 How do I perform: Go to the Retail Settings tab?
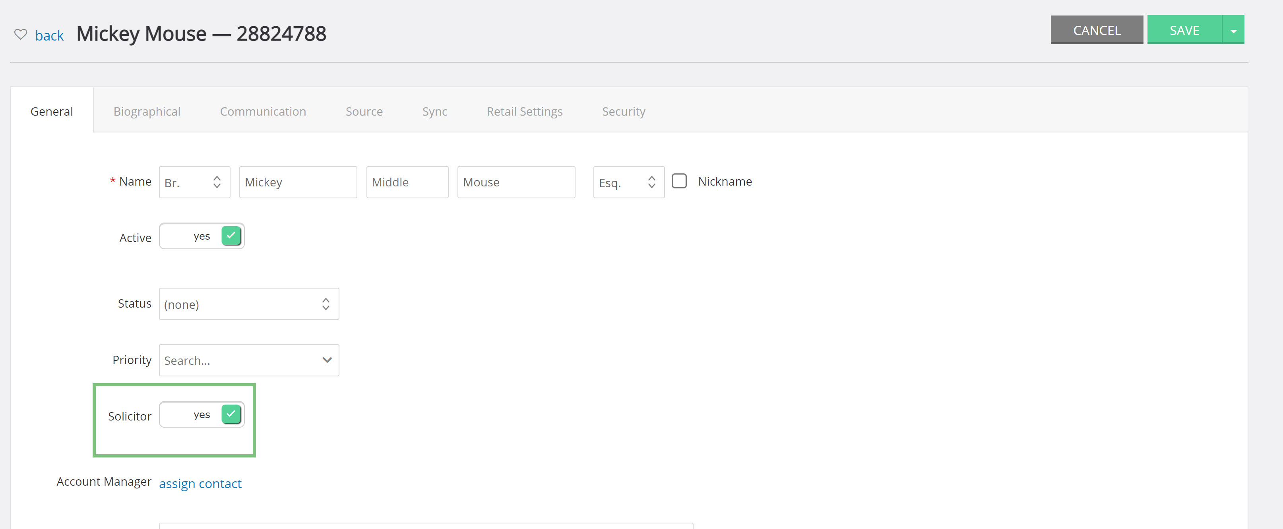coord(525,111)
